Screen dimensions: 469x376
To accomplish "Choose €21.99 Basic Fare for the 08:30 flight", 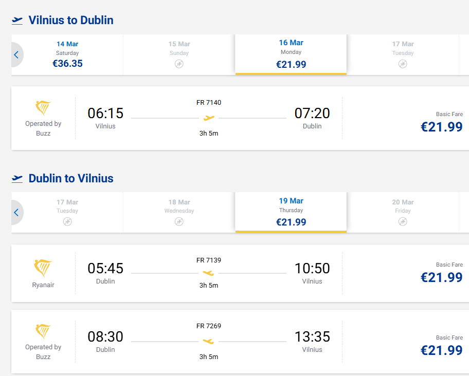I will pyautogui.click(x=441, y=350).
